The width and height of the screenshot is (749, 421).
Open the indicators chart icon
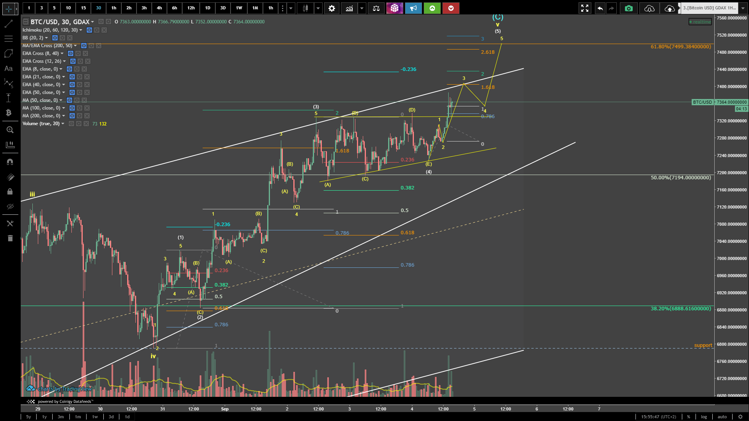pyautogui.click(x=349, y=8)
